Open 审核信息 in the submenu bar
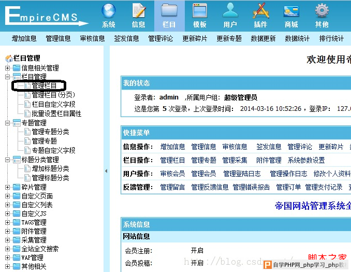Image resolution: width=351 pixels, height=272 pixels. (x=93, y=38)
